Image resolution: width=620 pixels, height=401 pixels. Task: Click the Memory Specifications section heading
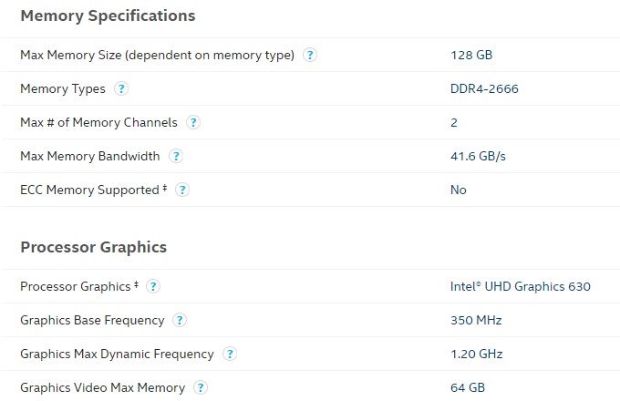coord(108,15)
